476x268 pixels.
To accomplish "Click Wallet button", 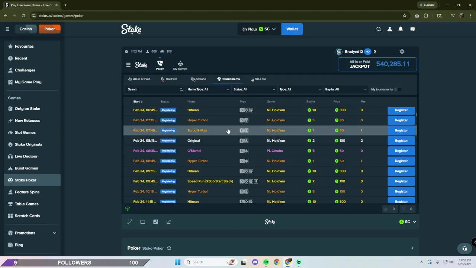I will pyautogui.click(x=292, y=29).
